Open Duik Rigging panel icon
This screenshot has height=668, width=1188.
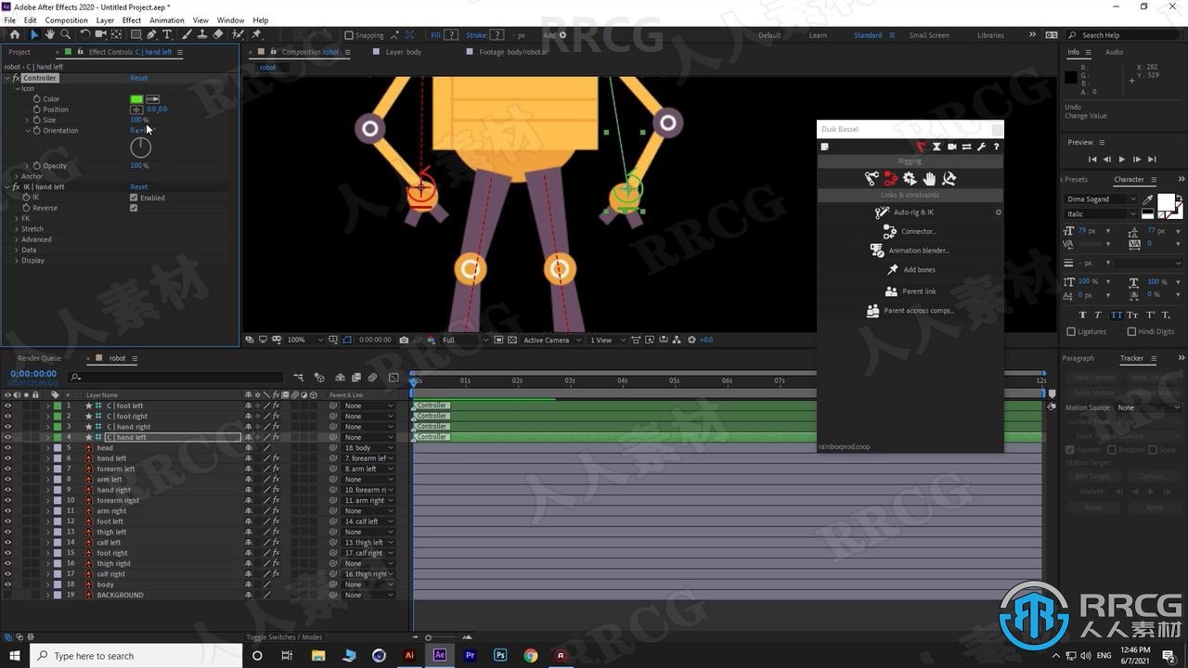(921, 147)
